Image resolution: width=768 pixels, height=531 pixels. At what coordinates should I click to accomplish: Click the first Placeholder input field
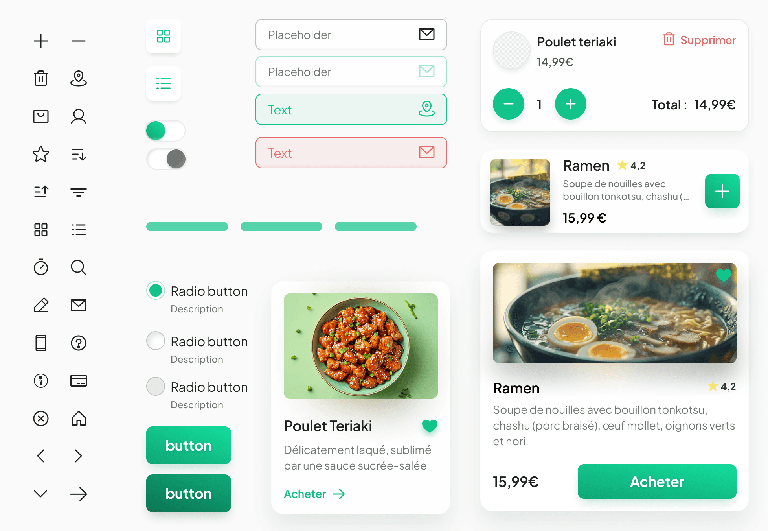351,35
